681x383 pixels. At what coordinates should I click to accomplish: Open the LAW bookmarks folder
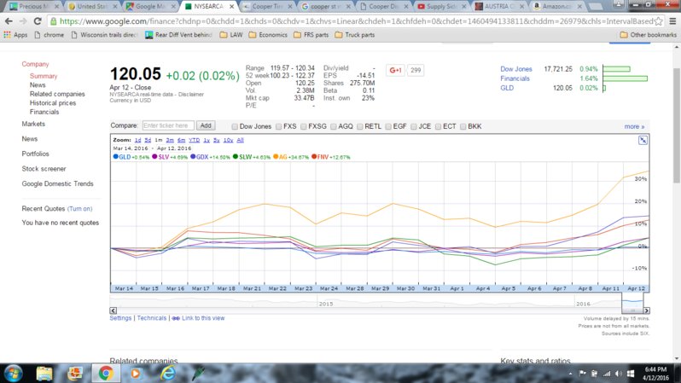pos(231,35)
